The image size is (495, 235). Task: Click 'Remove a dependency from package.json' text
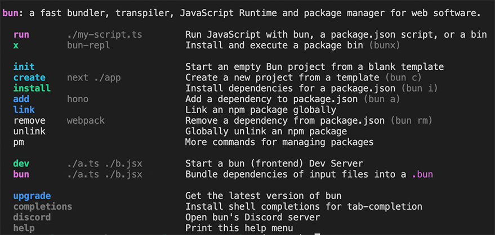[285, 121]
